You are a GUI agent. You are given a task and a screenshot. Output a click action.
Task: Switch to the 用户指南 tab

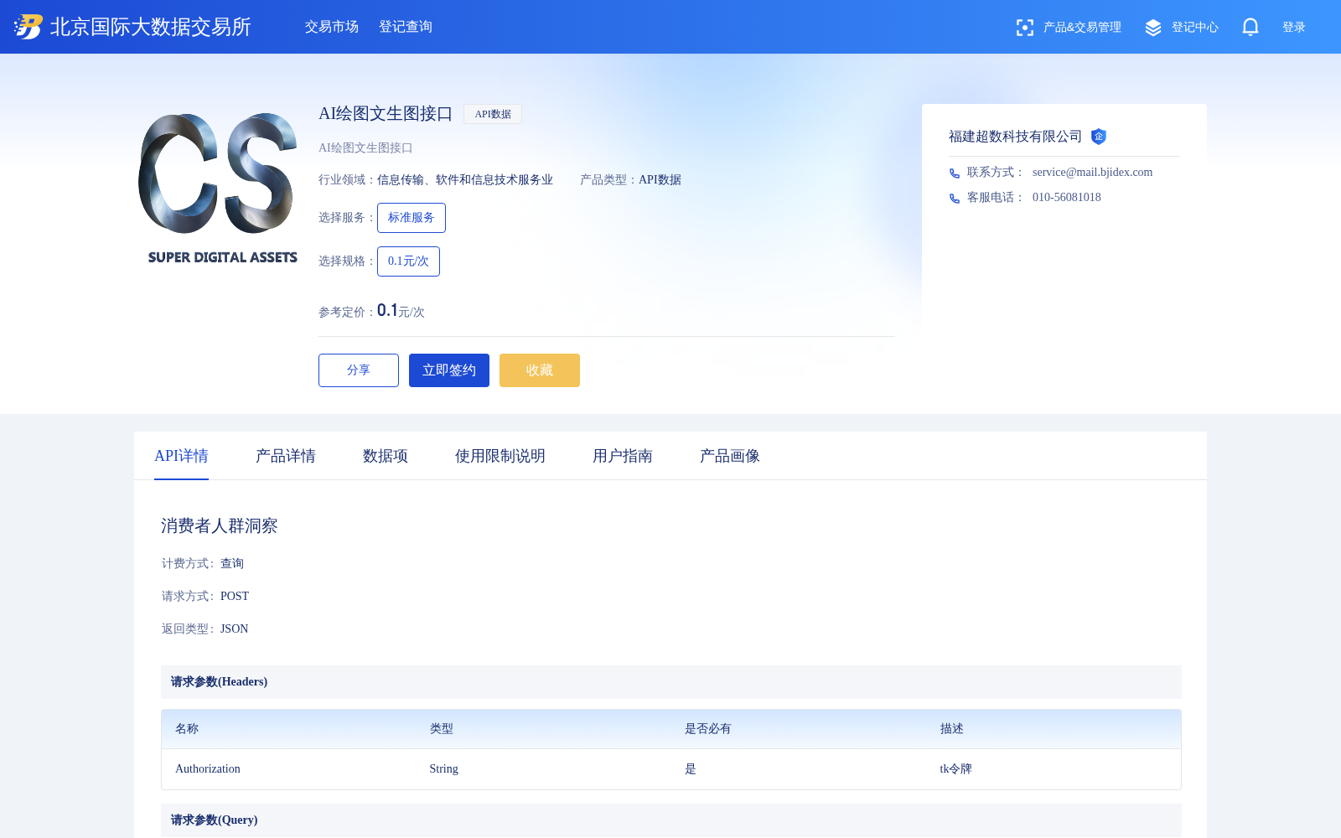pyautogui.click(x=623, y=456)
